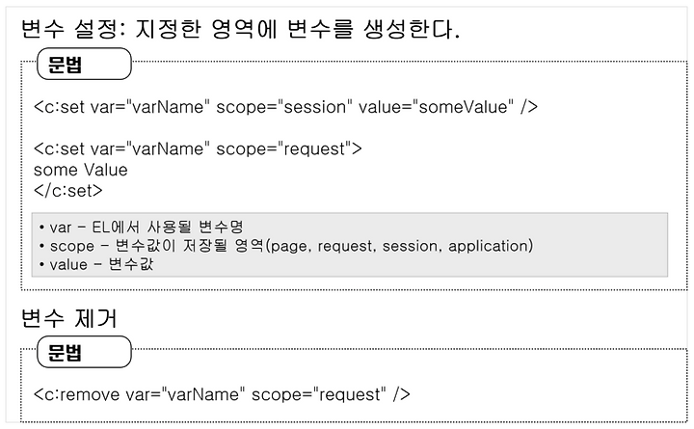The height and width of the screenshot is (429, 694).
Task: Click the c:set session code line
Action: pyautogui.click(x=285, y=107)
